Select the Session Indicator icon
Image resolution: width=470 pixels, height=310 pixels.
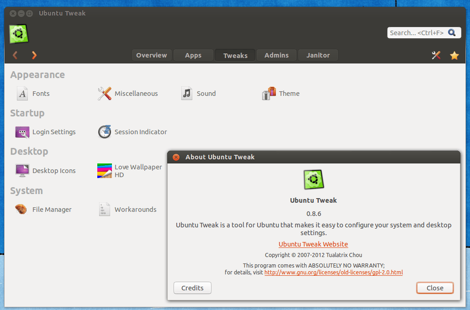tap(105, 132)
